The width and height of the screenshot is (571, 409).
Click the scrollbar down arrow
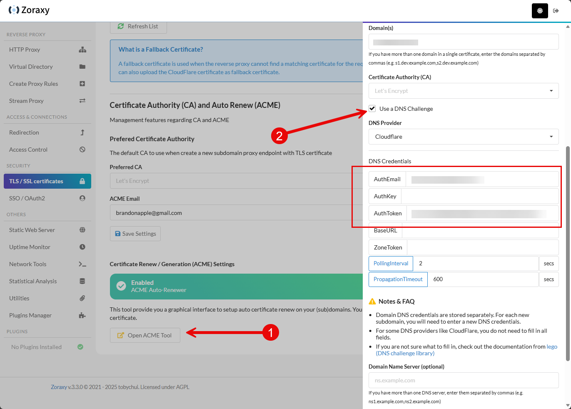tap(568, 405)
